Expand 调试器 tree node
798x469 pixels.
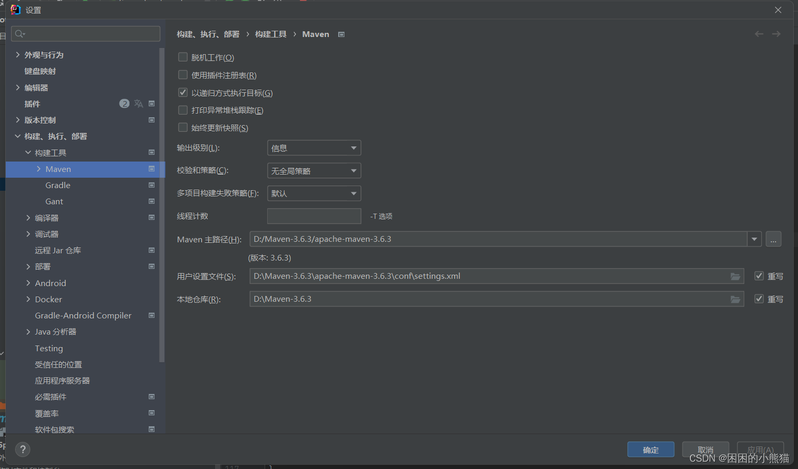click(28, 234)
